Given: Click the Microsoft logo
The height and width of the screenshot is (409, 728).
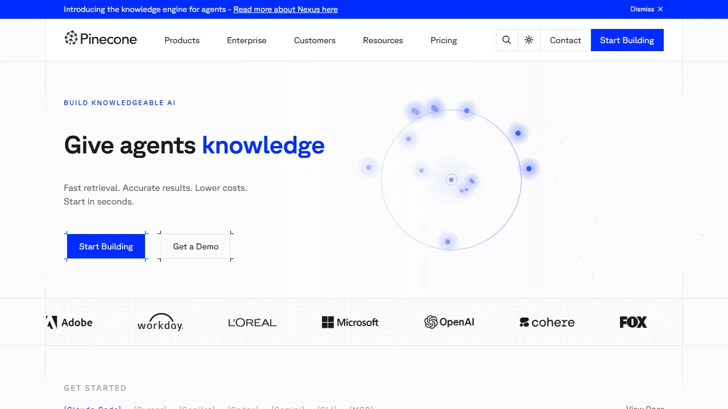Looking at the screenshot, I should [350, 322].
